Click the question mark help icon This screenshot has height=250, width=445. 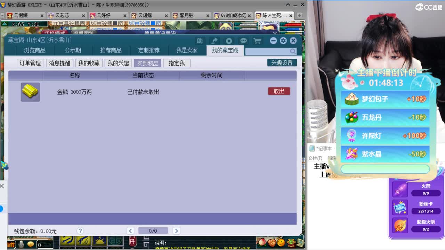pos(80,231)
